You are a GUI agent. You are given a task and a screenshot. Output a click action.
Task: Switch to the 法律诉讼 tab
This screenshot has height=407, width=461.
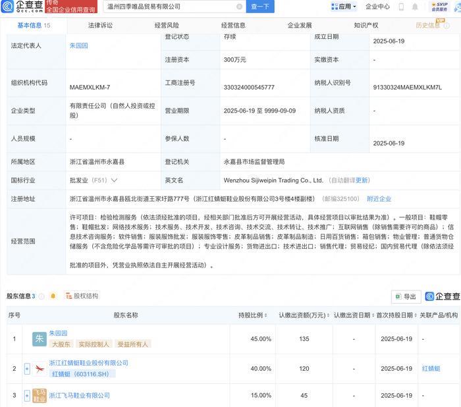click(100, 26)
